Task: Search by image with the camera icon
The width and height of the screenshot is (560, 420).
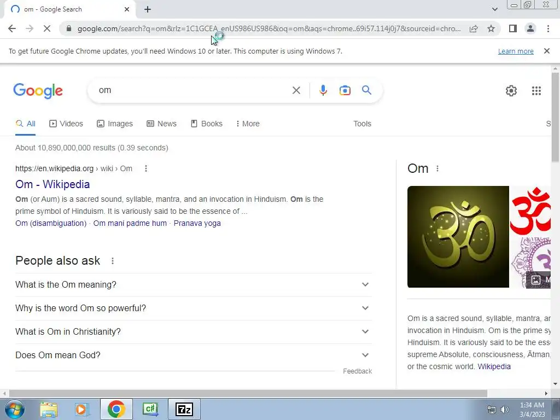Action: (x=345, y=90)
